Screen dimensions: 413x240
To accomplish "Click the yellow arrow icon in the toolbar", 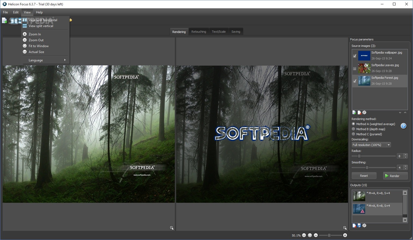I will tap(71, 20).
